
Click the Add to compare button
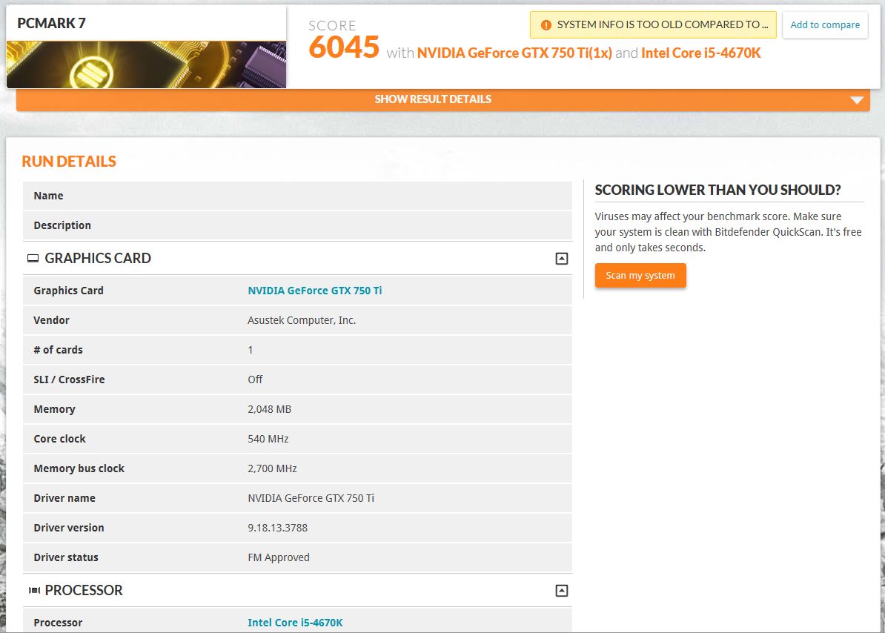click(825, 24)
